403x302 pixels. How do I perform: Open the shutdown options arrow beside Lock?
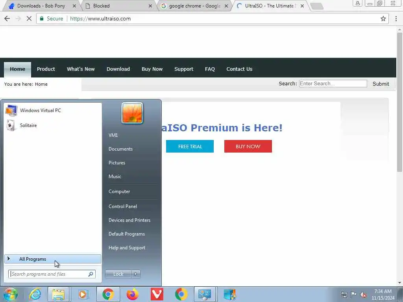click(136, 274)
